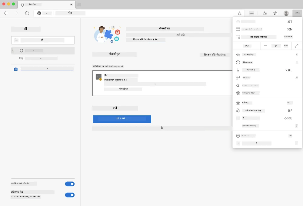Click the fullscreen diagonal arrow icon

296,46
